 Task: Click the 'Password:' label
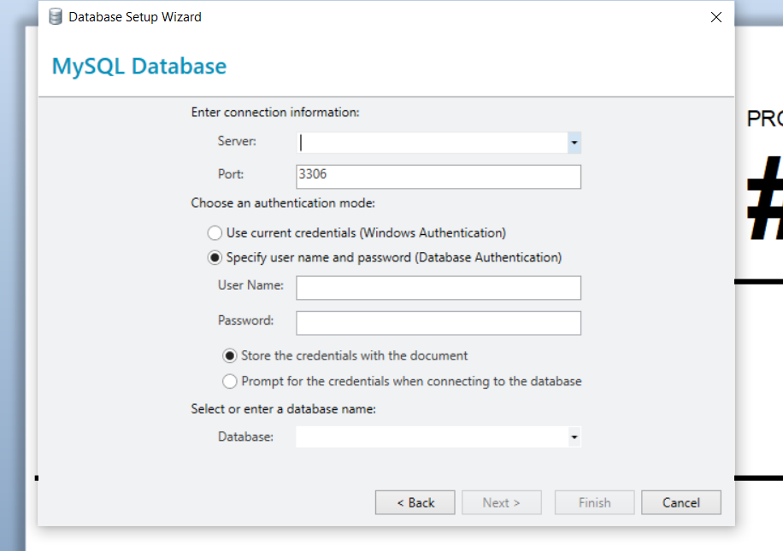[245, 320]
